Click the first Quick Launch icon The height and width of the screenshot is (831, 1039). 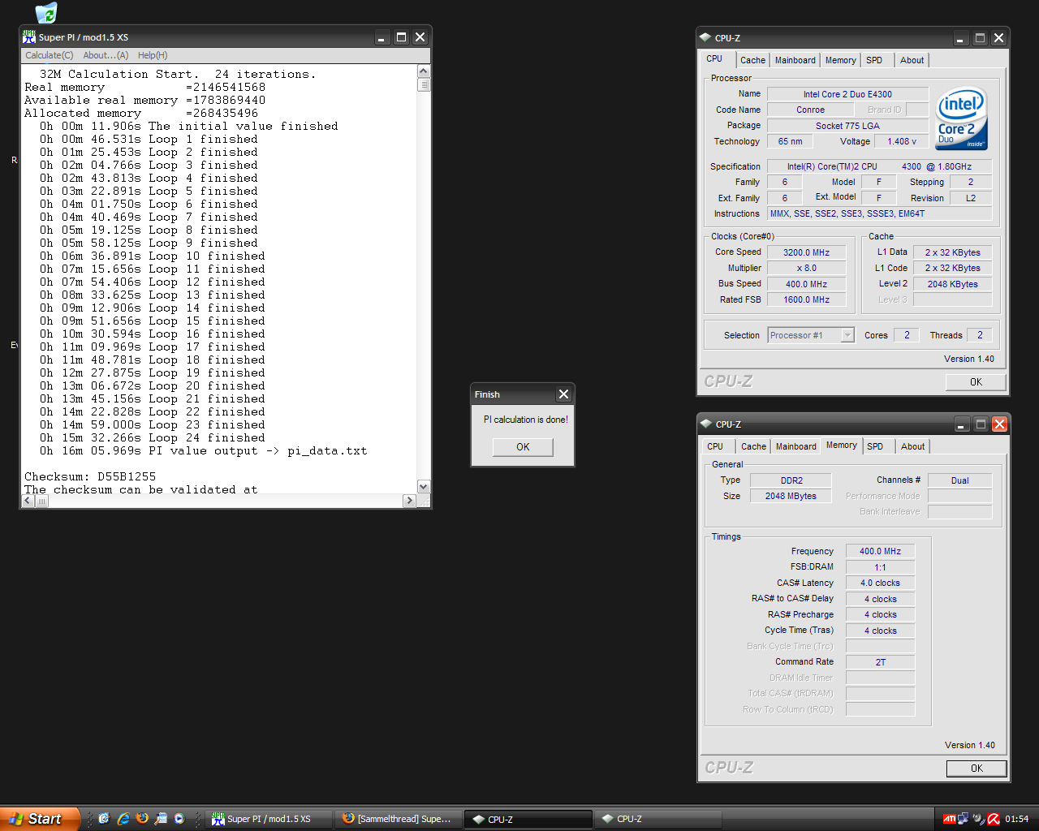(104, 819)
